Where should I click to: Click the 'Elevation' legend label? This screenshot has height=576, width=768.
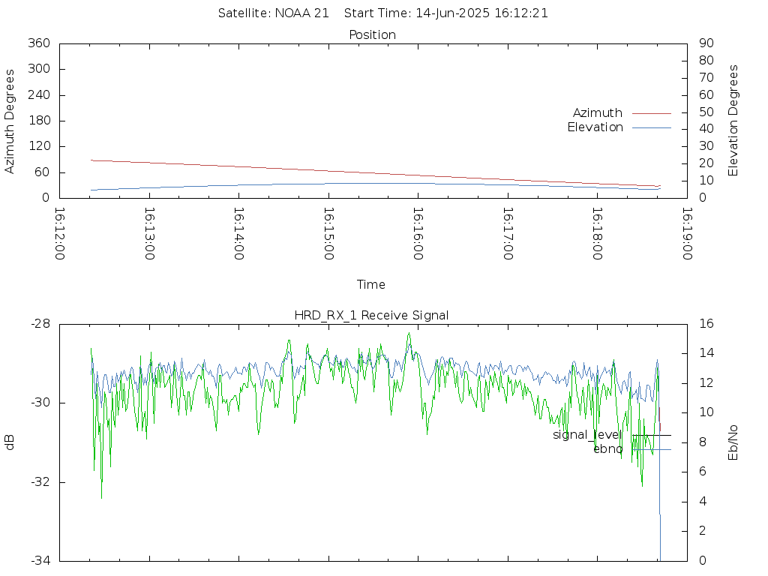[x=595, y=127]
